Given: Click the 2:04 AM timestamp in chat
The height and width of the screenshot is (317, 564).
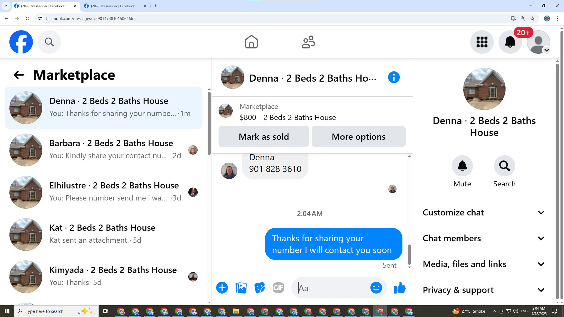Looking at the screenshot, I should [310, 214].
